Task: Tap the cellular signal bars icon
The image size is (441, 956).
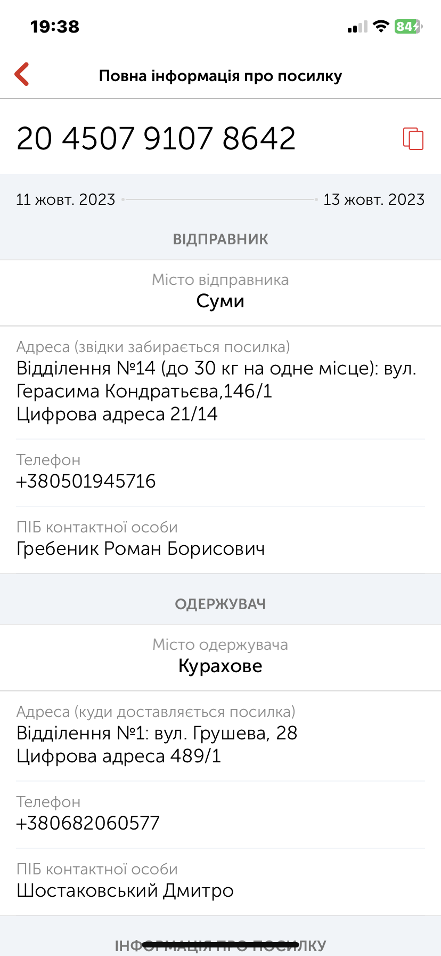Action: pos(357,27)
